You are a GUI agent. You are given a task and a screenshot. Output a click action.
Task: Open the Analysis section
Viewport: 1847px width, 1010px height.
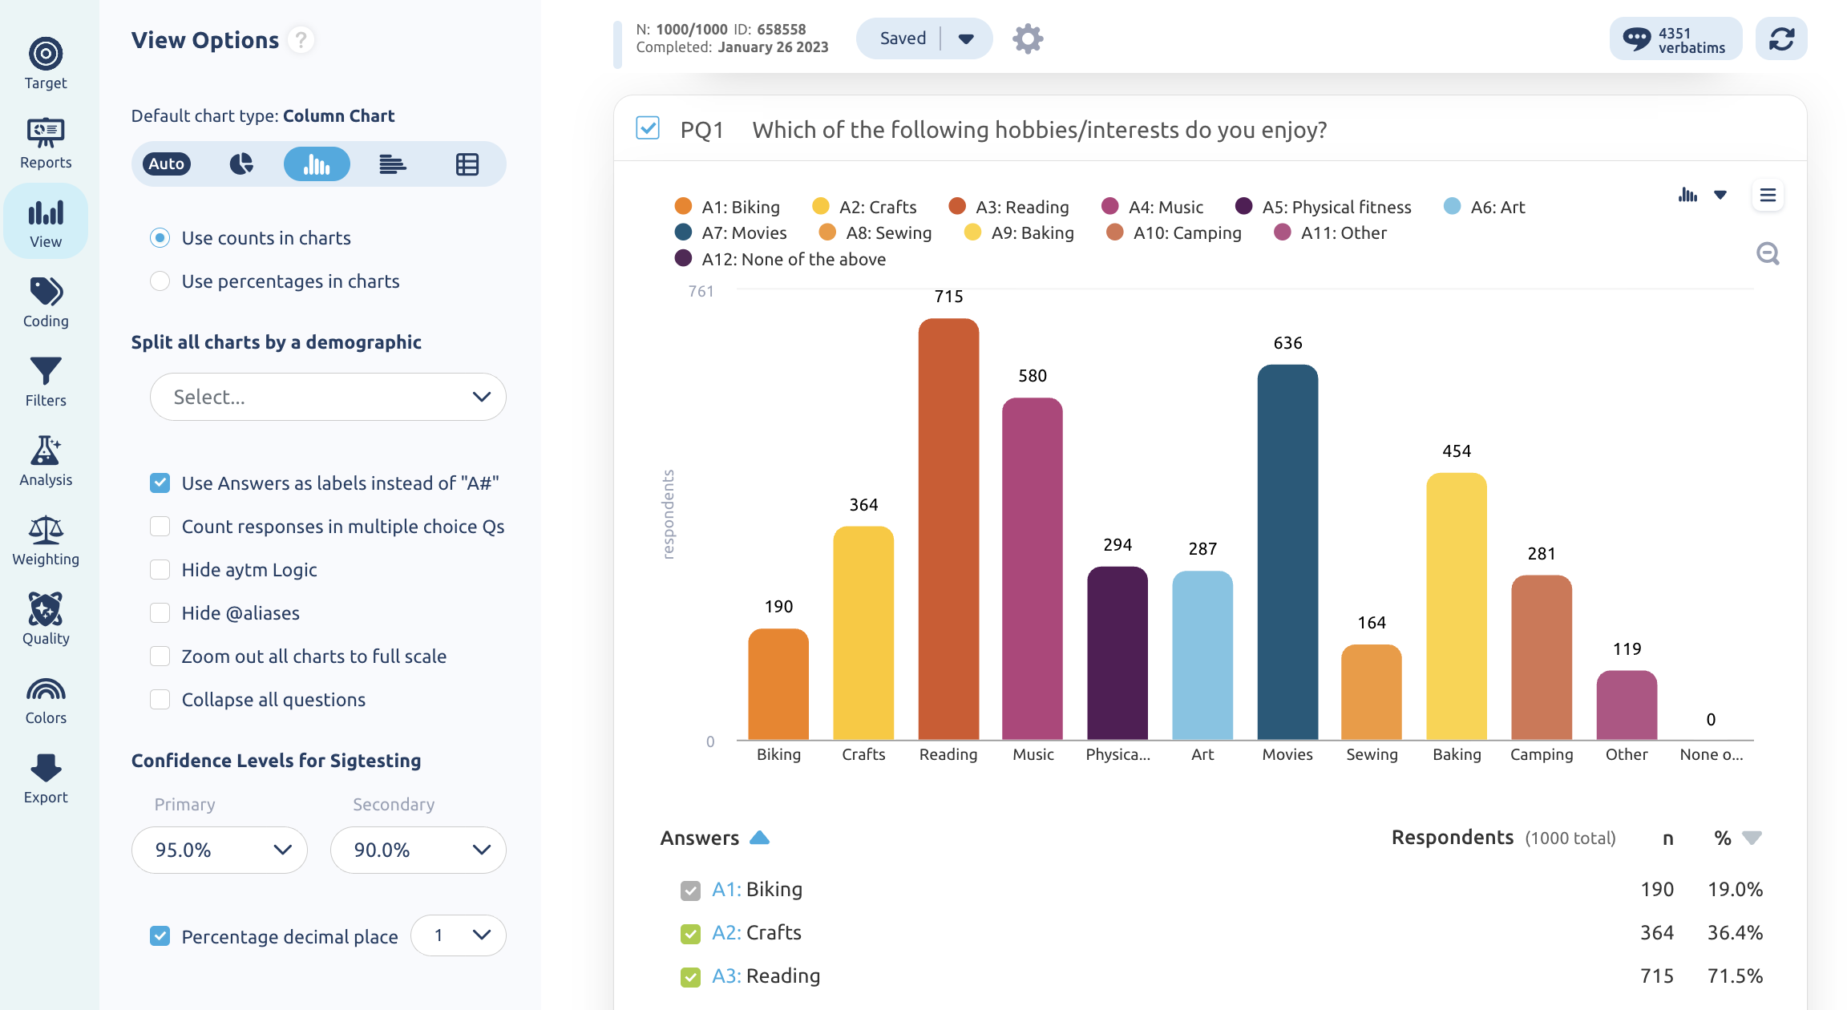pyautogui.click(x=46, y=461)
